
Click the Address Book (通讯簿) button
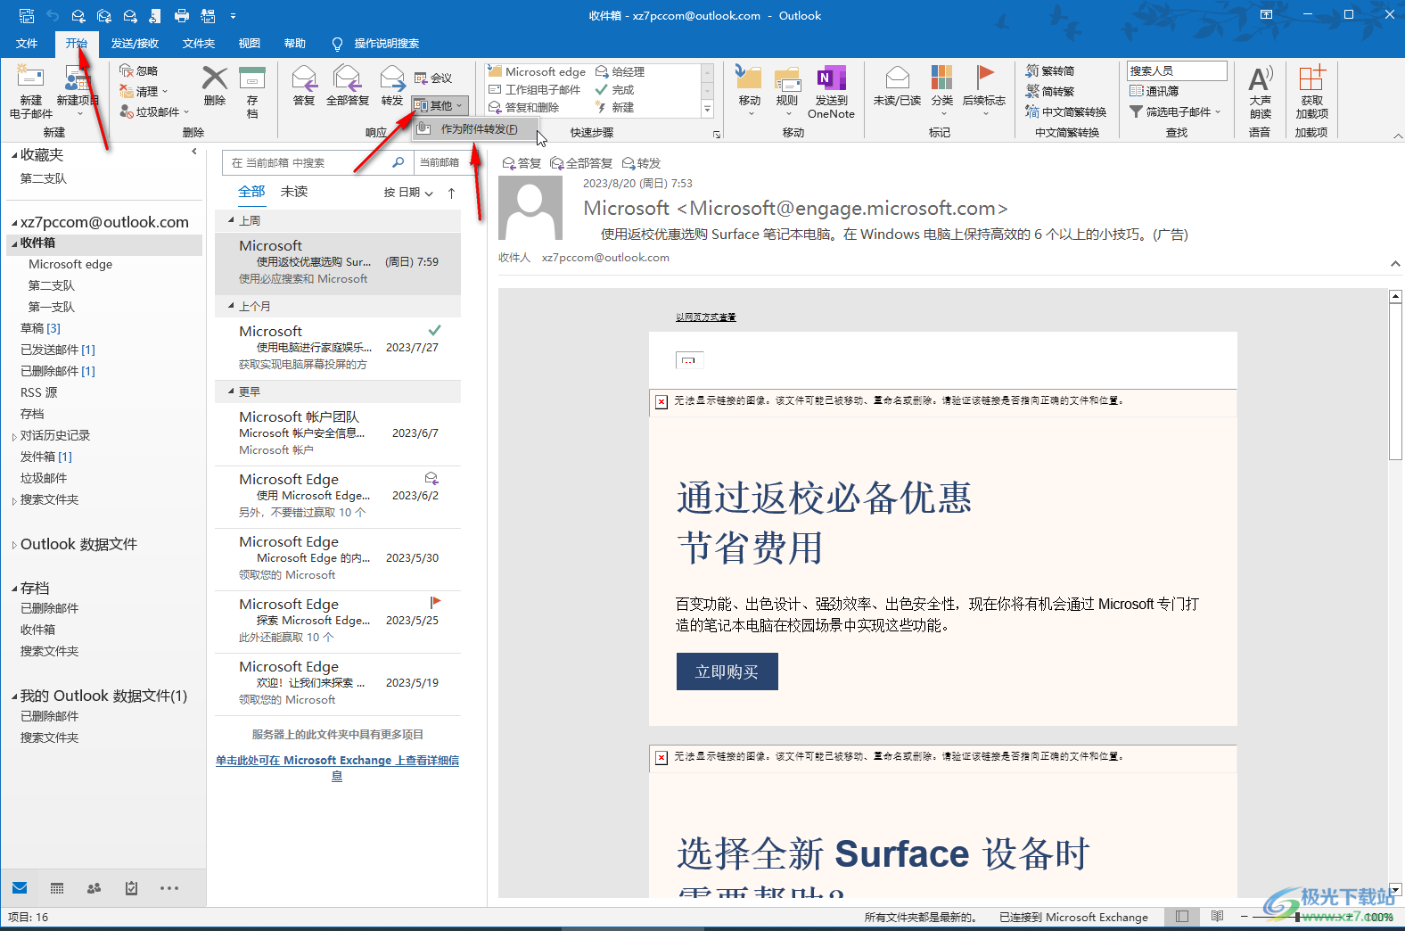click(x=1154, y=91)
